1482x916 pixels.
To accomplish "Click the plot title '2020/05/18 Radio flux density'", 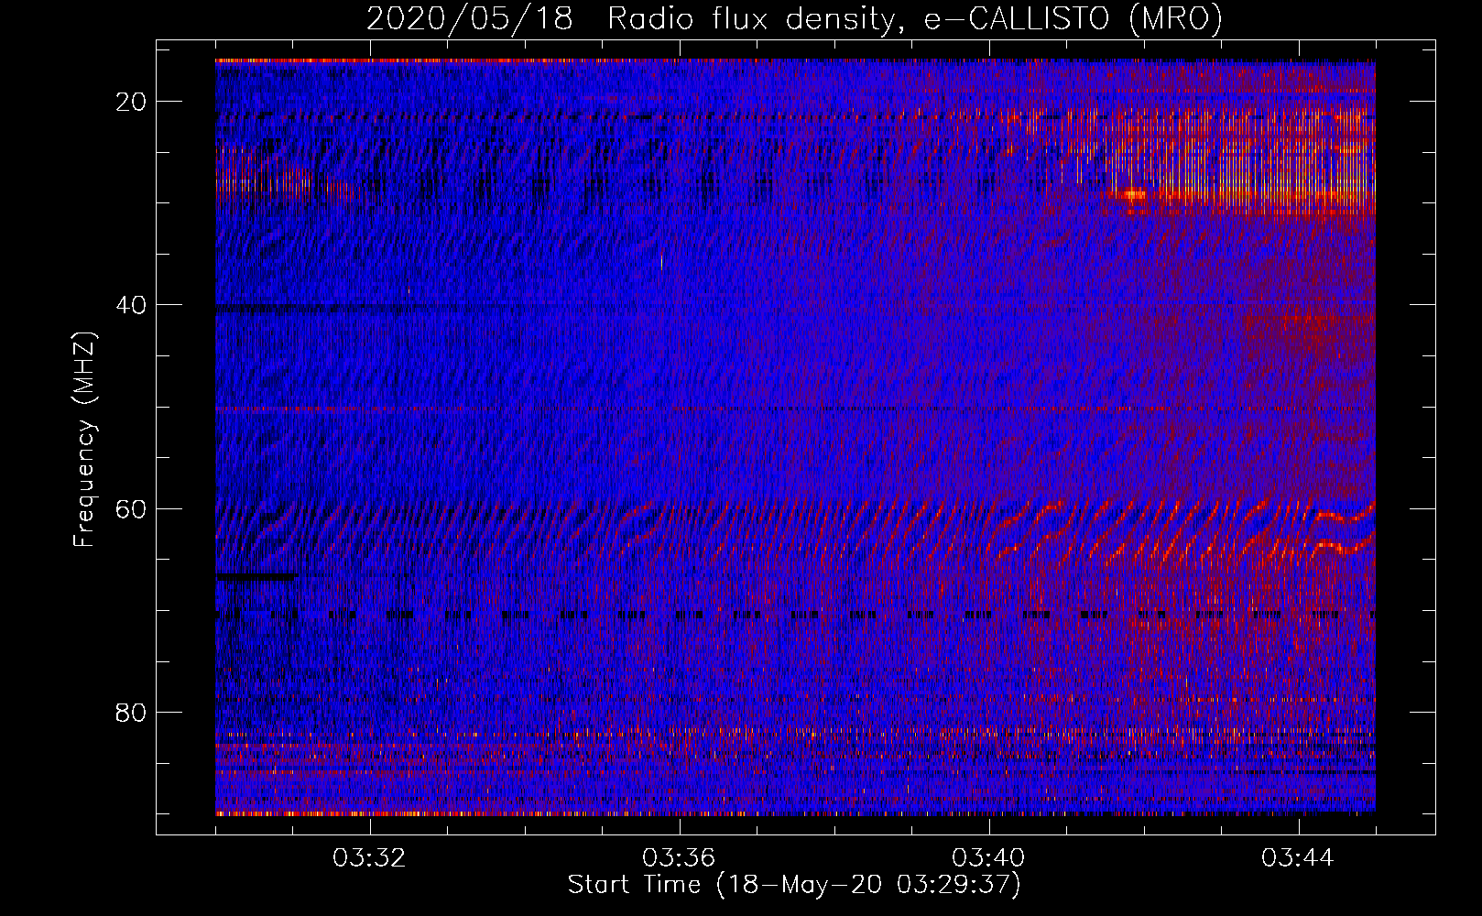I will 630,18.
